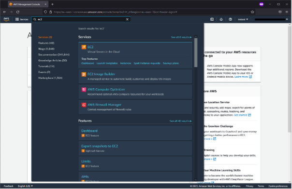Open the notifications bell
This screenshot has width=292, height=189.
point(221,19)
